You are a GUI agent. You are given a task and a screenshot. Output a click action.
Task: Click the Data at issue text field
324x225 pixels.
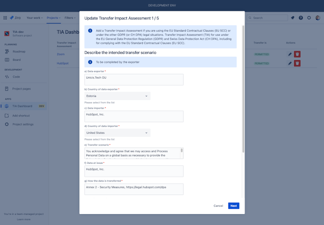click(x=134, y=171)
